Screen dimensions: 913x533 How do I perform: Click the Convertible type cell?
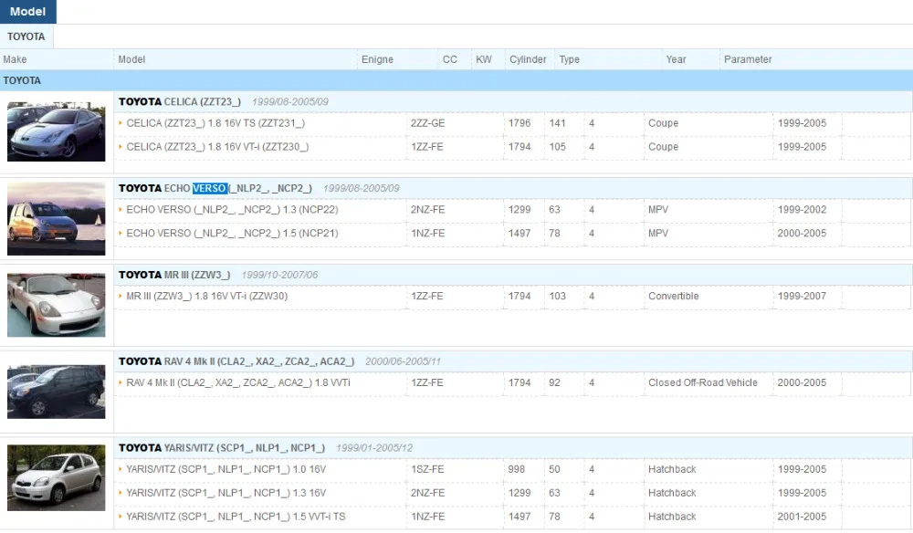[x=674, y=296]
